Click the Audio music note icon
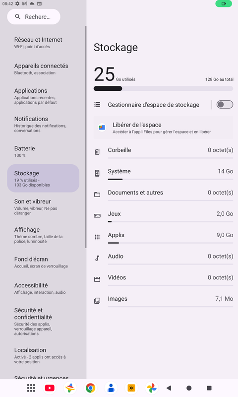 point(97,258)
